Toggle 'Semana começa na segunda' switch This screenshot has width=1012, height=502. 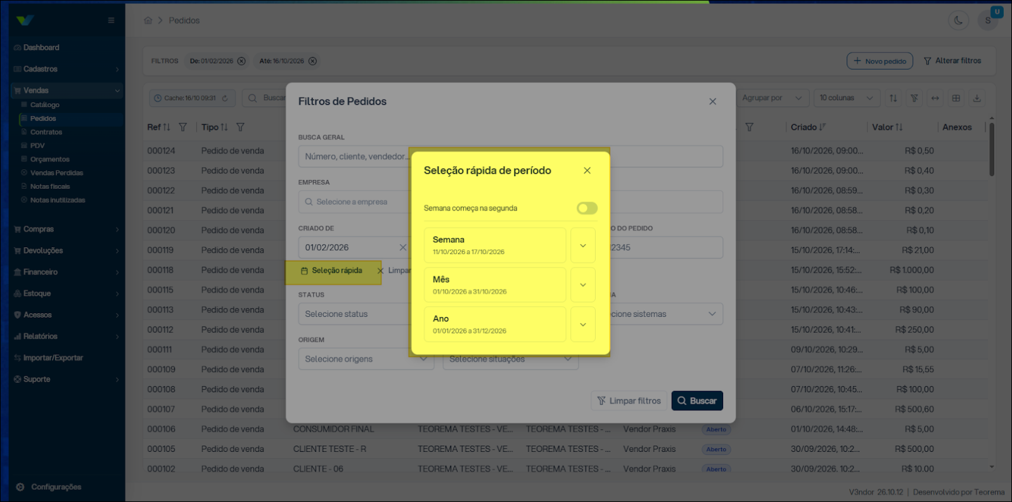(x=587, y=208)
